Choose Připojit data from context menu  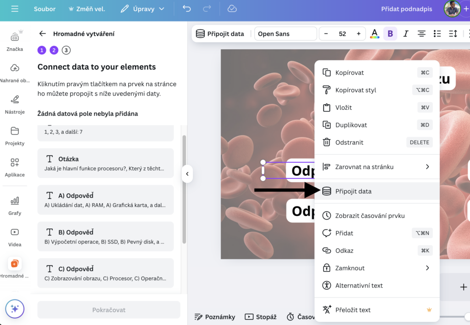[377, 191]
